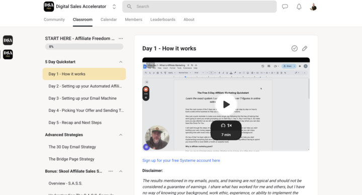
Task: Click the 0% course progress bar
Action: (x=84, y=47)
